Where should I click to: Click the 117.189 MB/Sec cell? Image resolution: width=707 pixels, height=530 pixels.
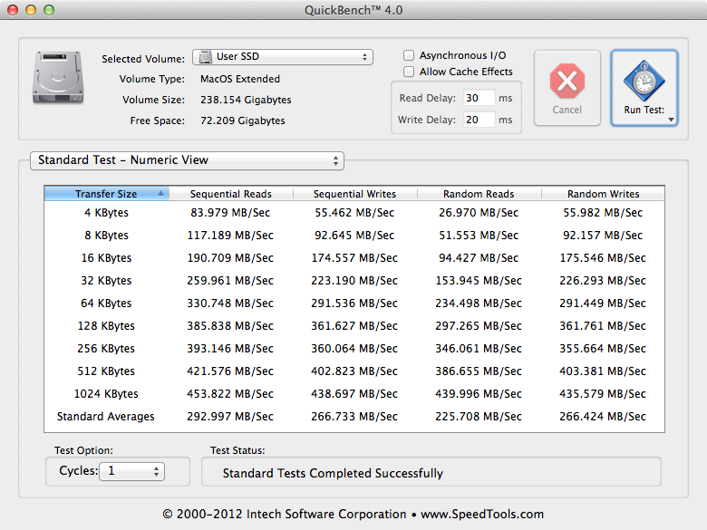(230, 236)
